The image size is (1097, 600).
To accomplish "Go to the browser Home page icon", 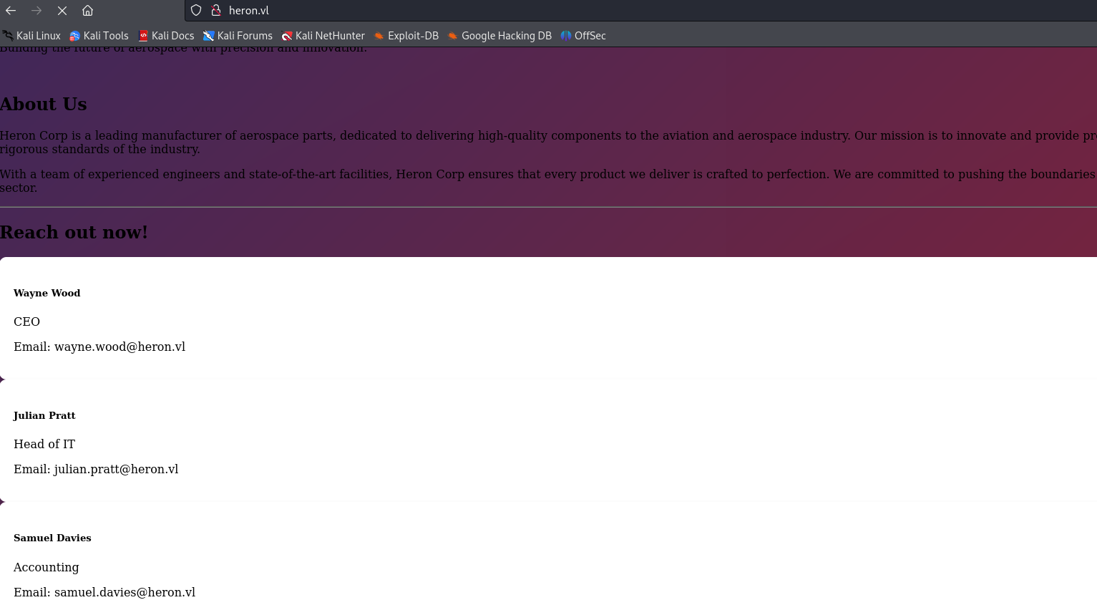I will 87,11.
